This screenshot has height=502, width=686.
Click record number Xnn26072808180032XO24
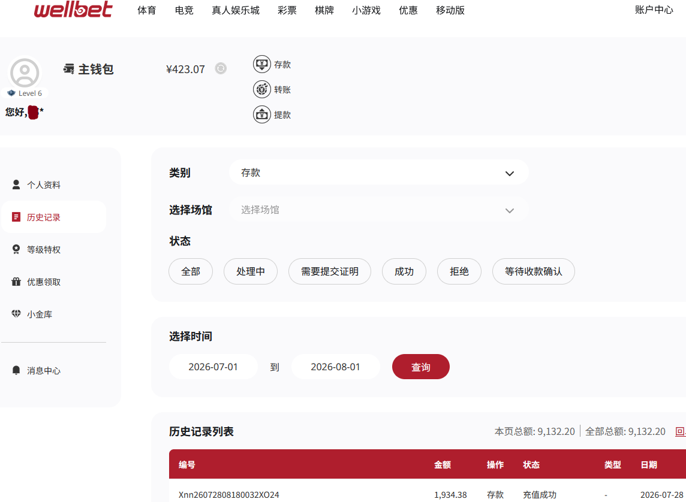coord(229,495)
